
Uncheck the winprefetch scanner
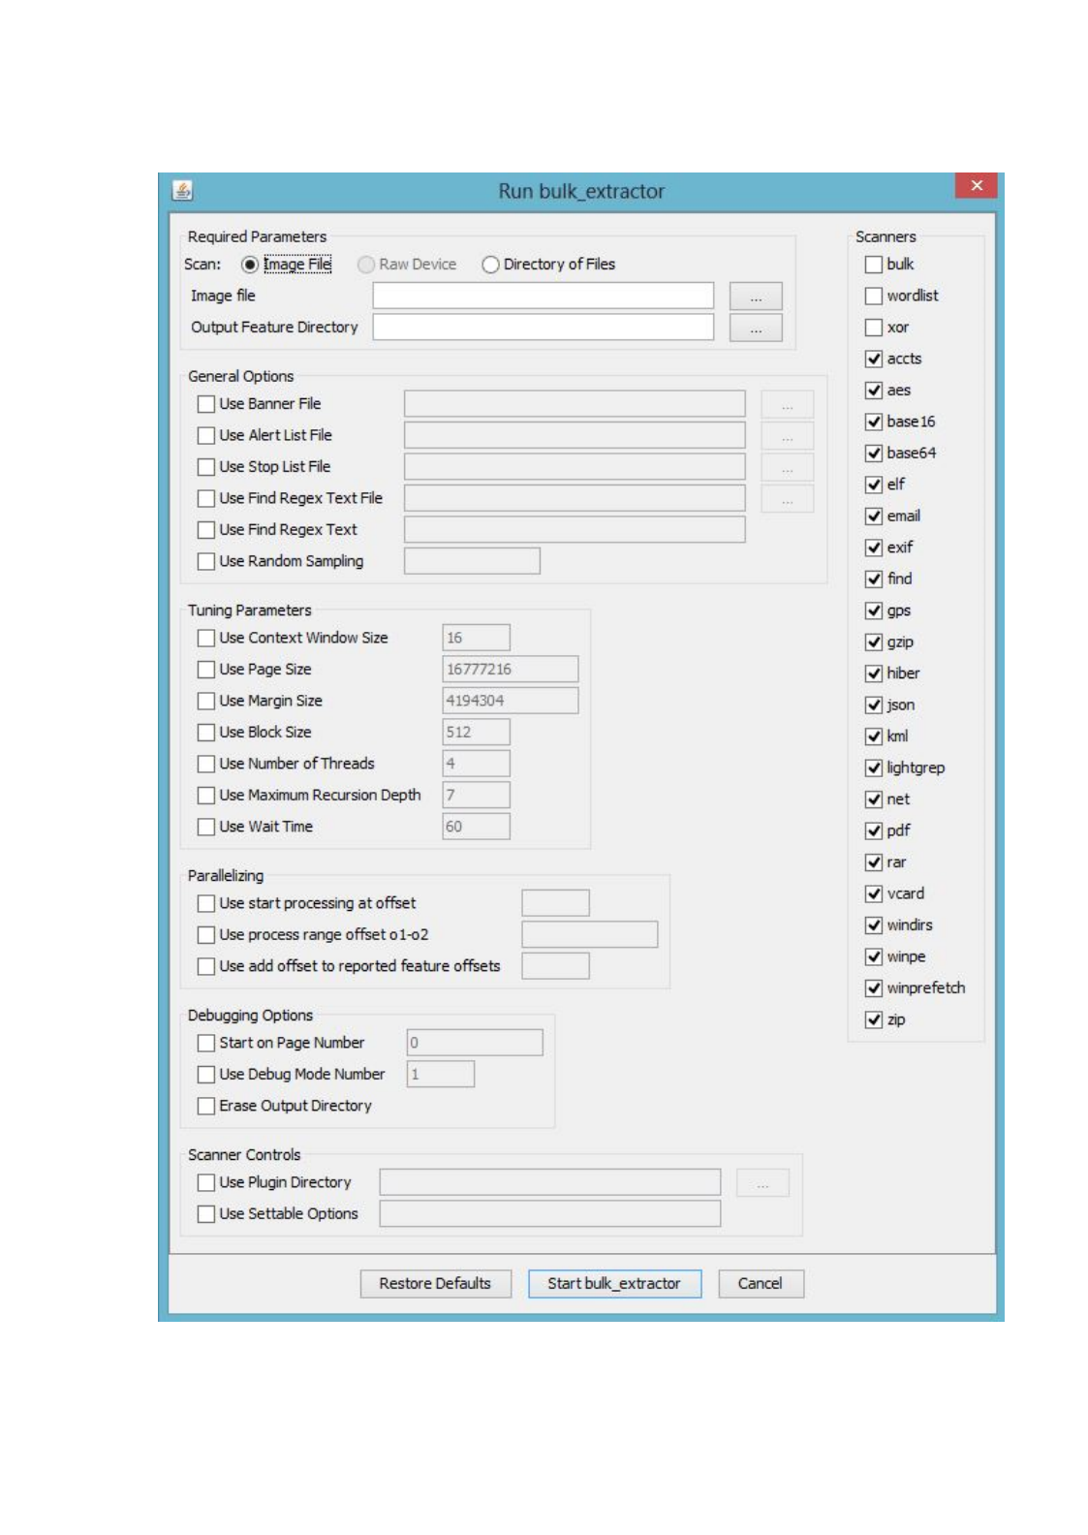pyautogui.click(x=873, y=988)
